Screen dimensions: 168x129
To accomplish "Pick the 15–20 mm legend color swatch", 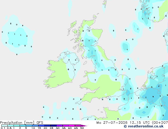I will click(x=41, y=126).
